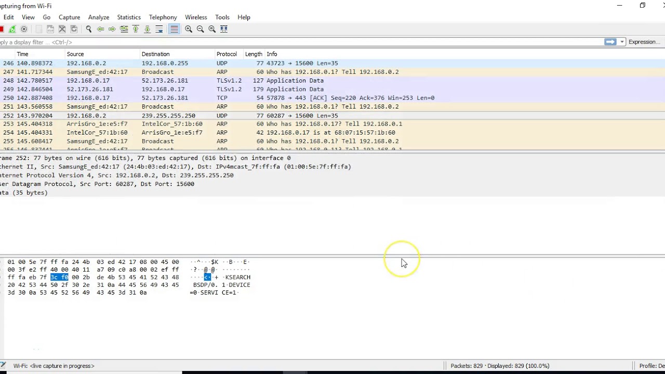Screen dimensions: 665x374
Task: Select packet 248 TLSv1.2 Application Data row
Action: [332, 81]
